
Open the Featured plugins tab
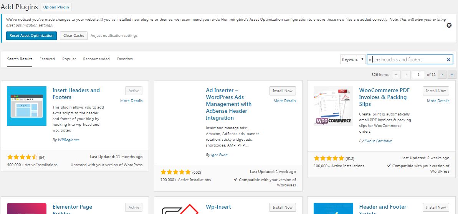pos(47,59)
